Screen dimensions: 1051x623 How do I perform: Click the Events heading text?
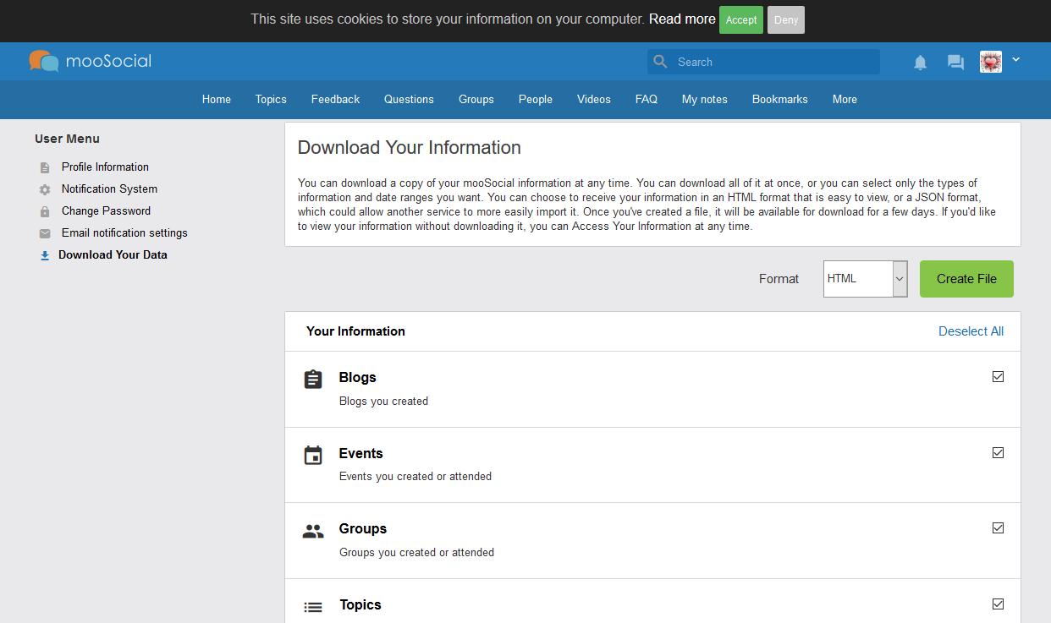pos(361,454)
